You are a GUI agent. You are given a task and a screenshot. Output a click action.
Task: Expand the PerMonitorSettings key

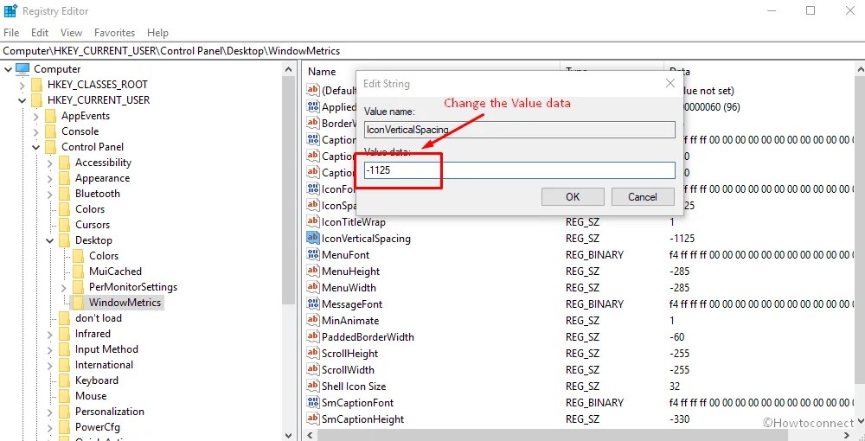pos(63,287)
